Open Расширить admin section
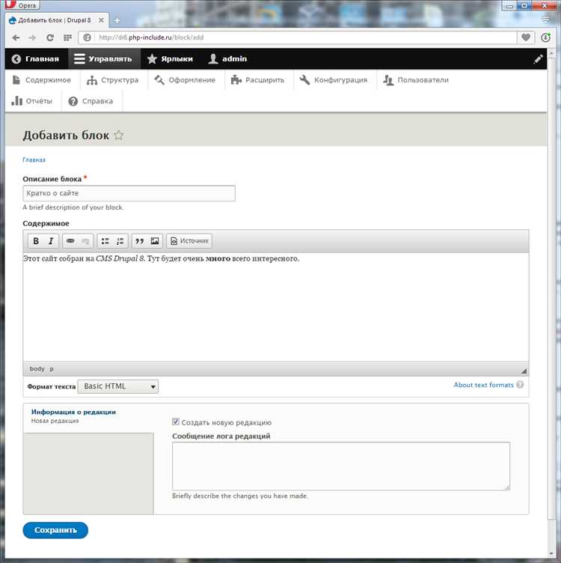Screen dimensions: 561x563 (x=258, y=80)
